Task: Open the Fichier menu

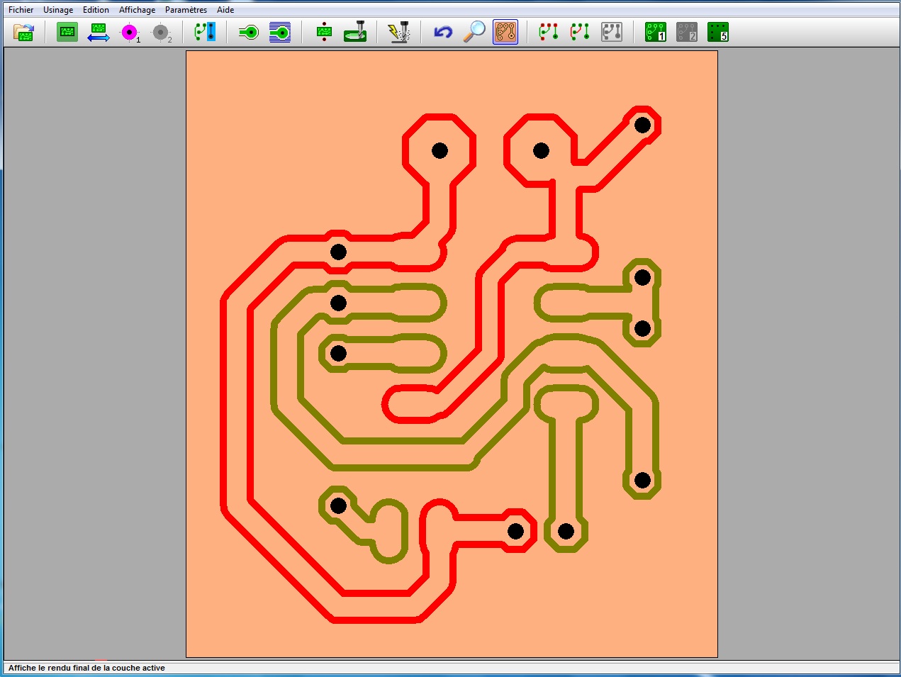Action: 21,10
